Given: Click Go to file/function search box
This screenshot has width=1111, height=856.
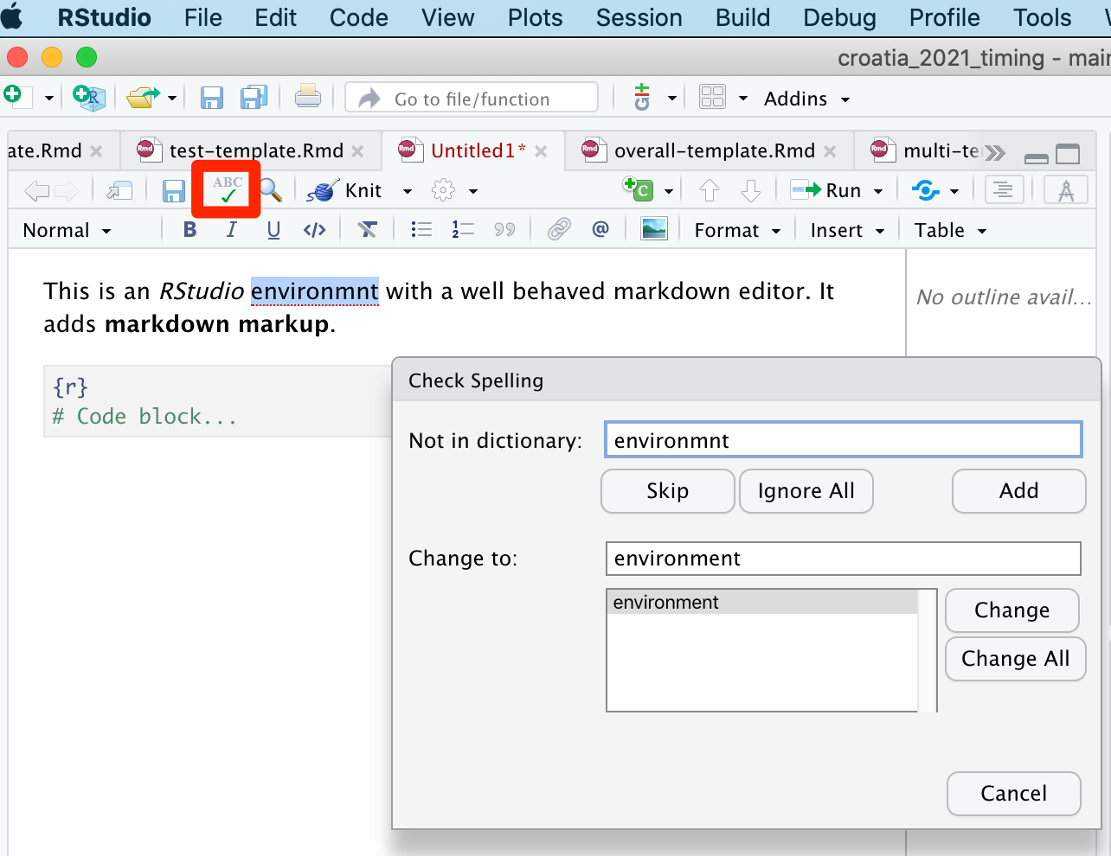Looking at the screenshot, I should click(x=472, y=98).
